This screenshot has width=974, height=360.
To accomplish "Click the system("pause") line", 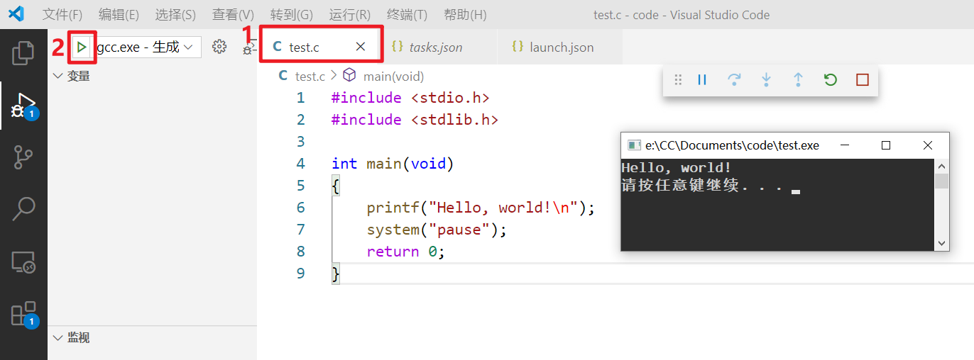I will (x=437, y=230).
